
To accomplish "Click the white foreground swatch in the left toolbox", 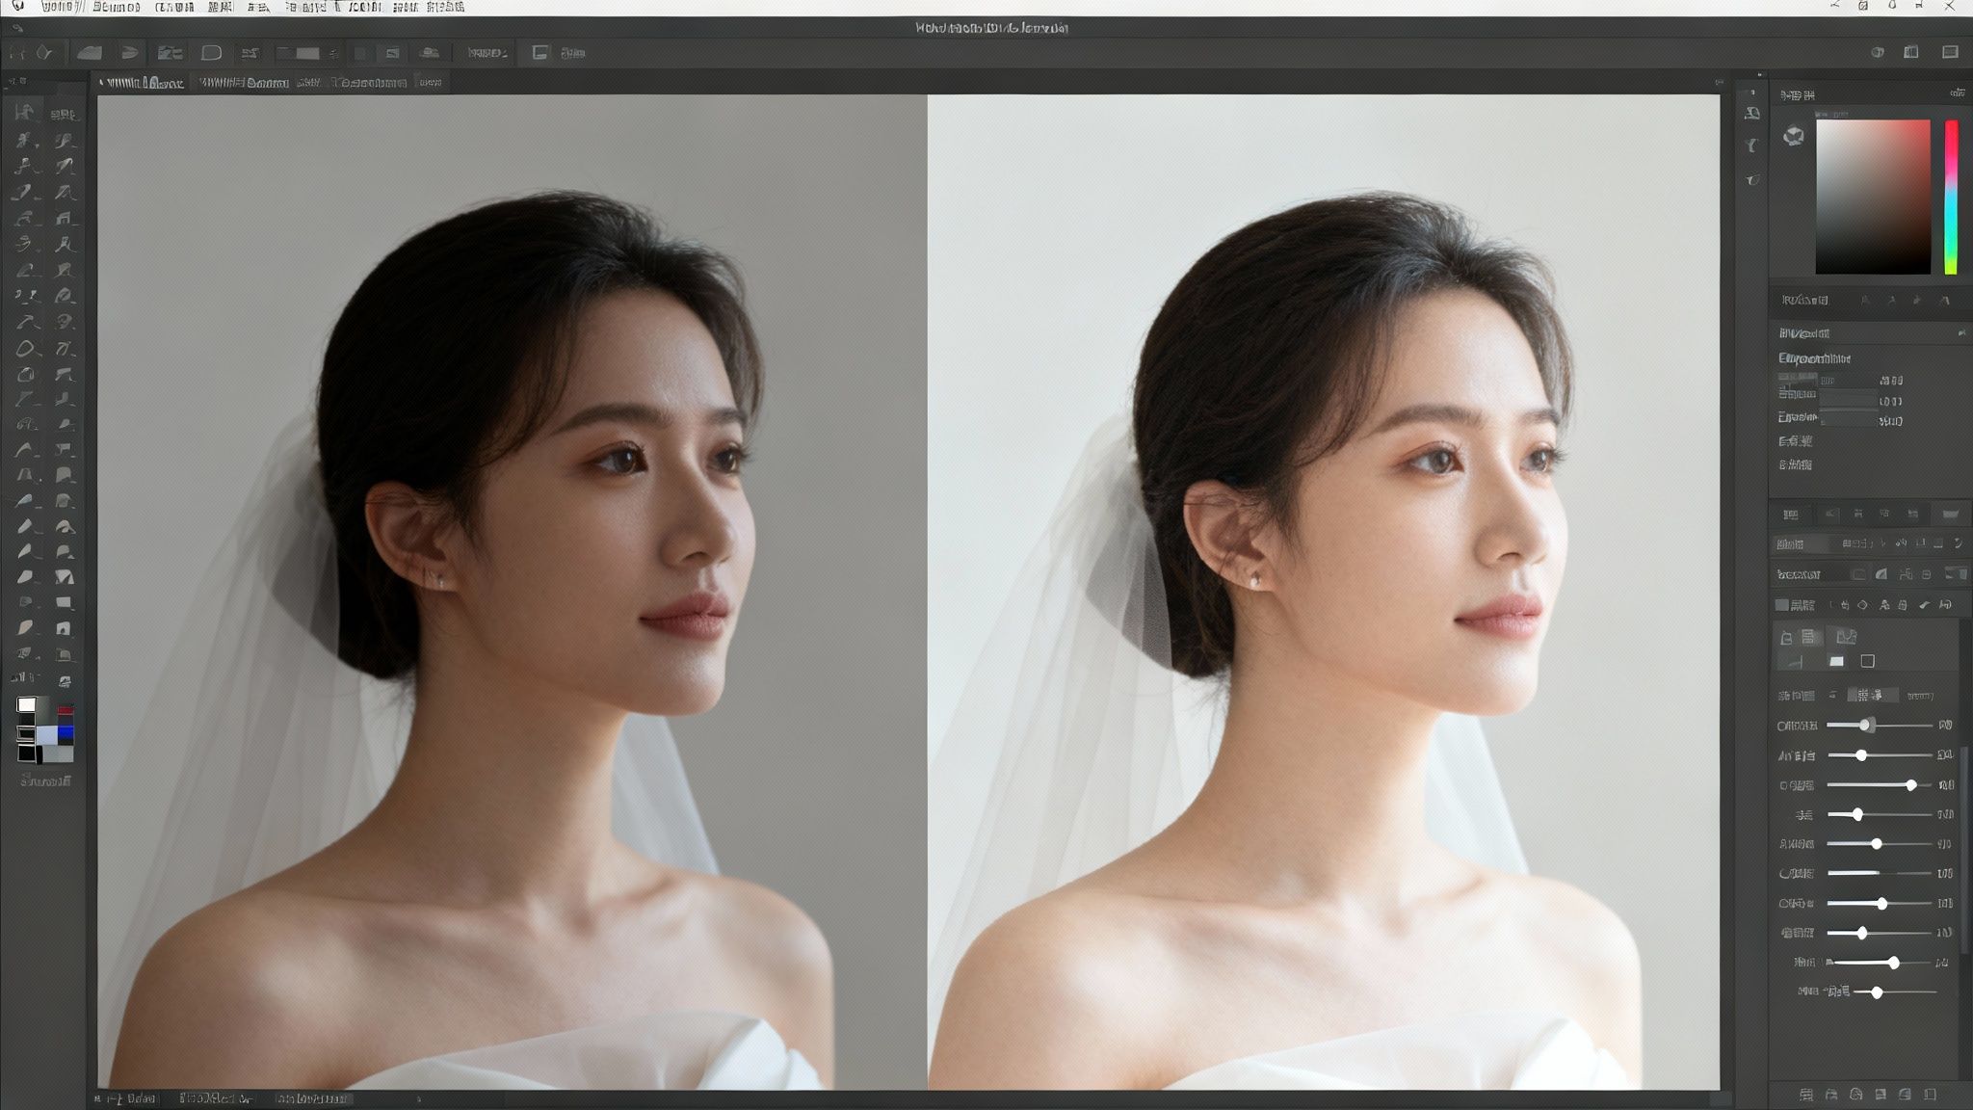I will click(26, 705).
